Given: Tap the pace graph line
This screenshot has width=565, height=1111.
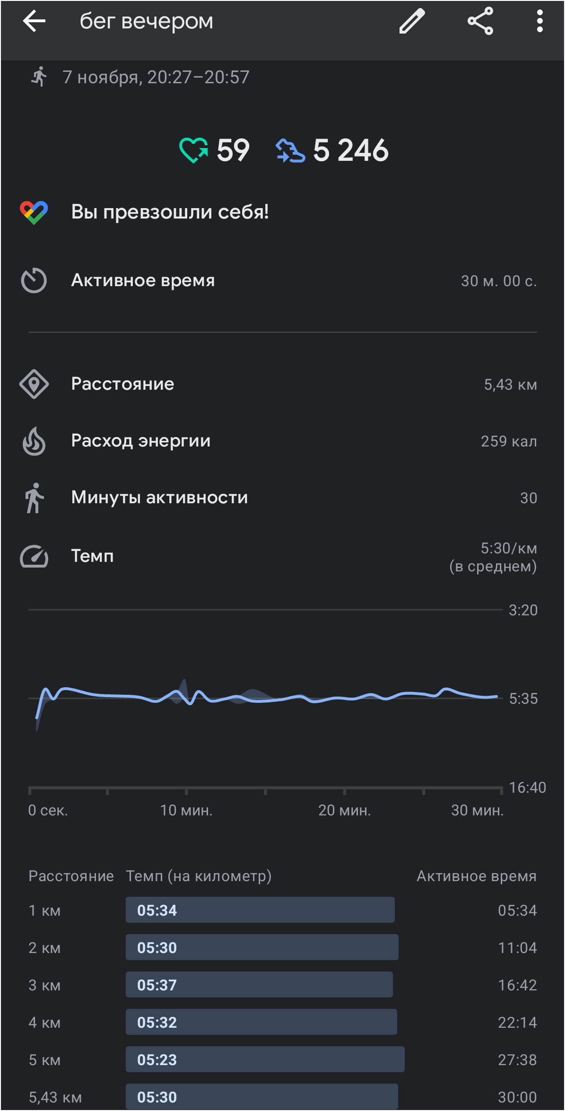Looking at the screenshot, I should tap(267, 697).
